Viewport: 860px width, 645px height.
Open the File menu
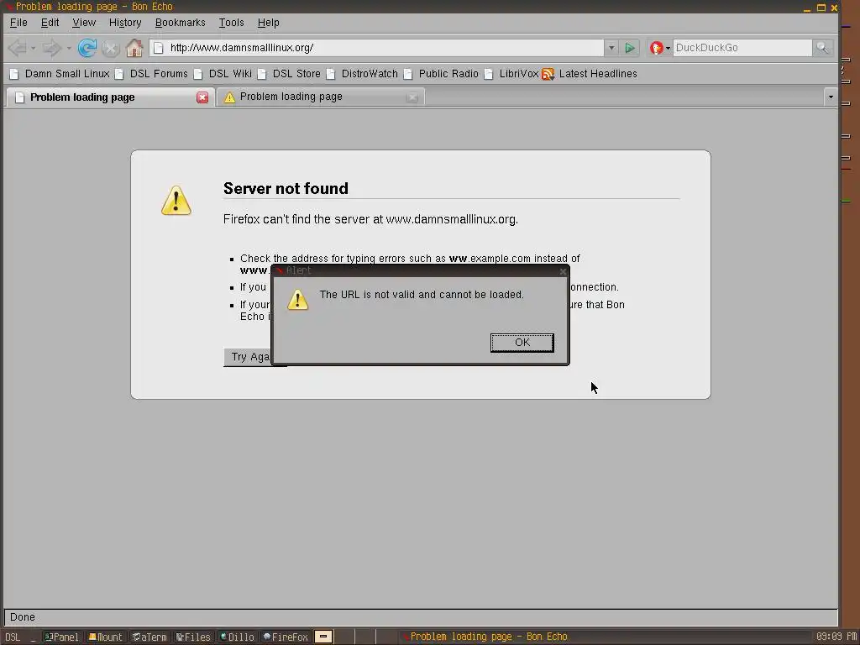18,23
